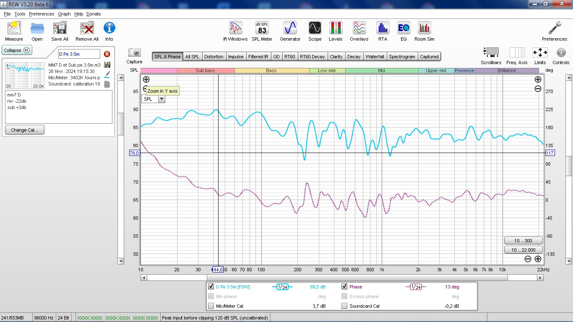Open the 1/24 smoothing selector for SPL trace

[282, 287]
